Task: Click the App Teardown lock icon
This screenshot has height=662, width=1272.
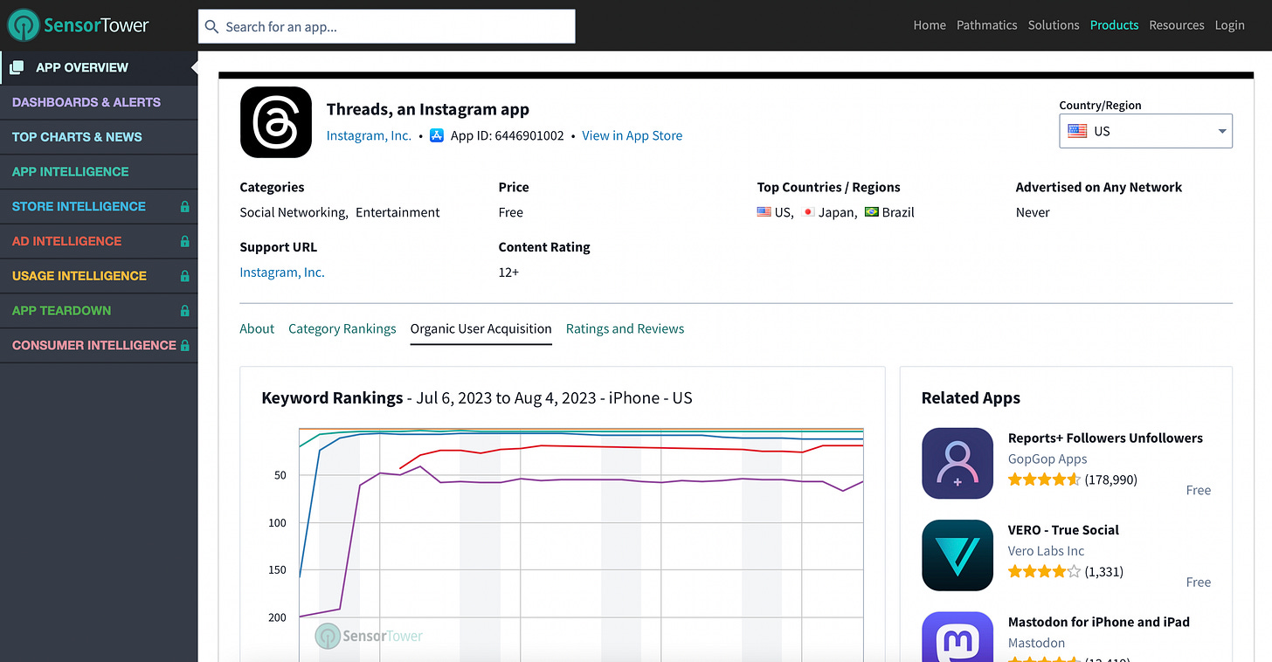Action: tap(184, 311)
